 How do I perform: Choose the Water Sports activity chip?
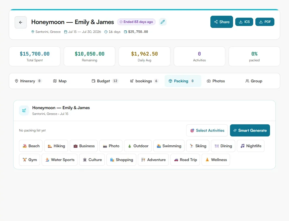[60, 160]
